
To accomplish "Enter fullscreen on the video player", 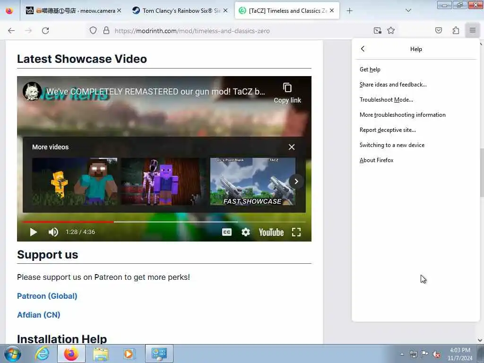I will 296,232.
